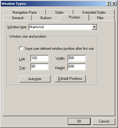Image resolution: width=118 pixels, height=128 pixels.
Task: Open the Styles tab
Action: tap(59, 12)
